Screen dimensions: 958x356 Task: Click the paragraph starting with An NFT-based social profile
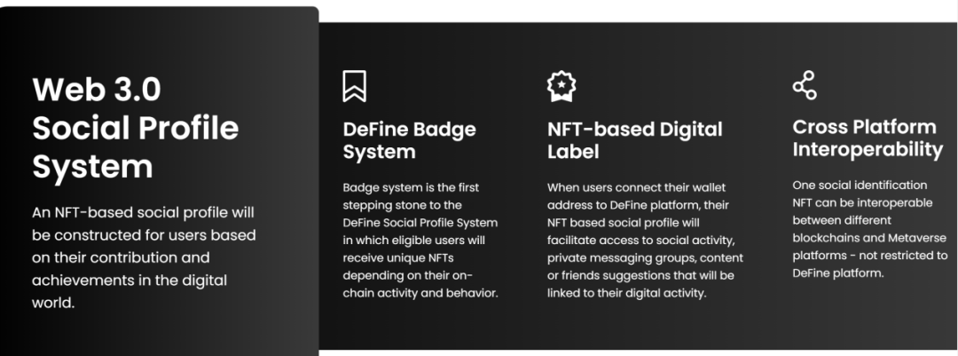pyautogui.click(x=144, y=257)
